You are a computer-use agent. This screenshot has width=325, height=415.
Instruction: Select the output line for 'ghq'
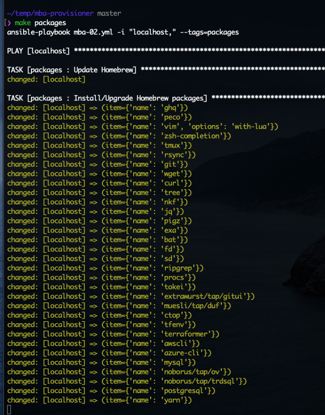click(98, 108)
